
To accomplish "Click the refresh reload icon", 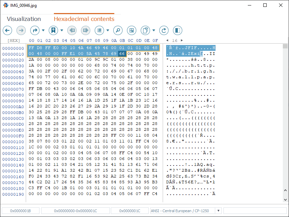I will (164, 30).
